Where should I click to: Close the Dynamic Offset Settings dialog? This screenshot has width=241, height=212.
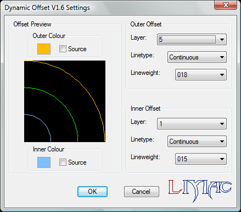pyautogui.click(x=226, y=5)
